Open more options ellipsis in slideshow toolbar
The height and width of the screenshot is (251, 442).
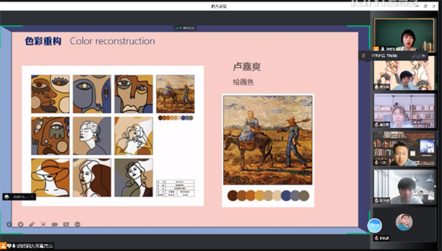[x=77, y=224]
